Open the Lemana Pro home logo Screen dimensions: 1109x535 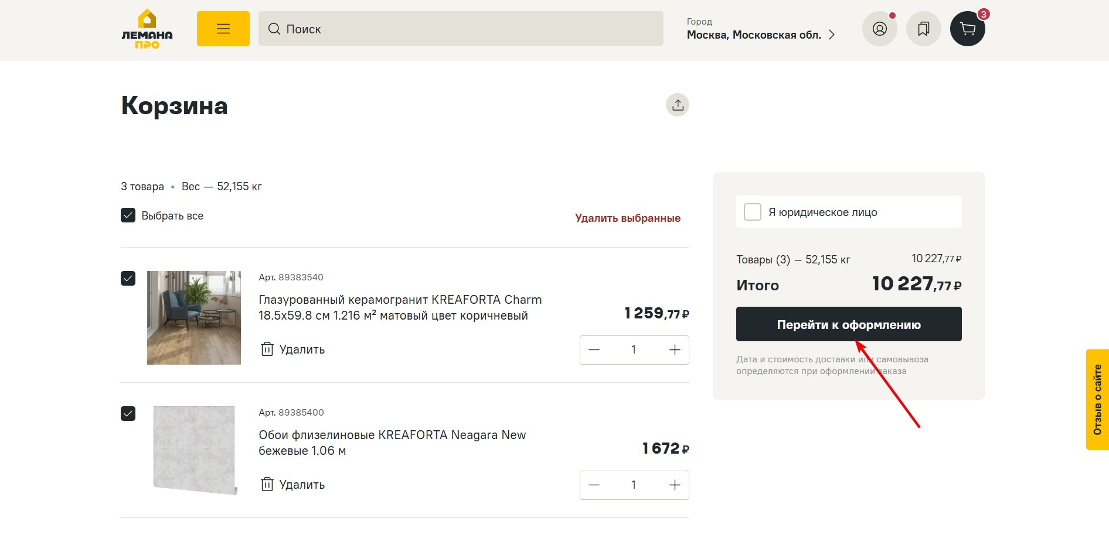click(147, 29)
